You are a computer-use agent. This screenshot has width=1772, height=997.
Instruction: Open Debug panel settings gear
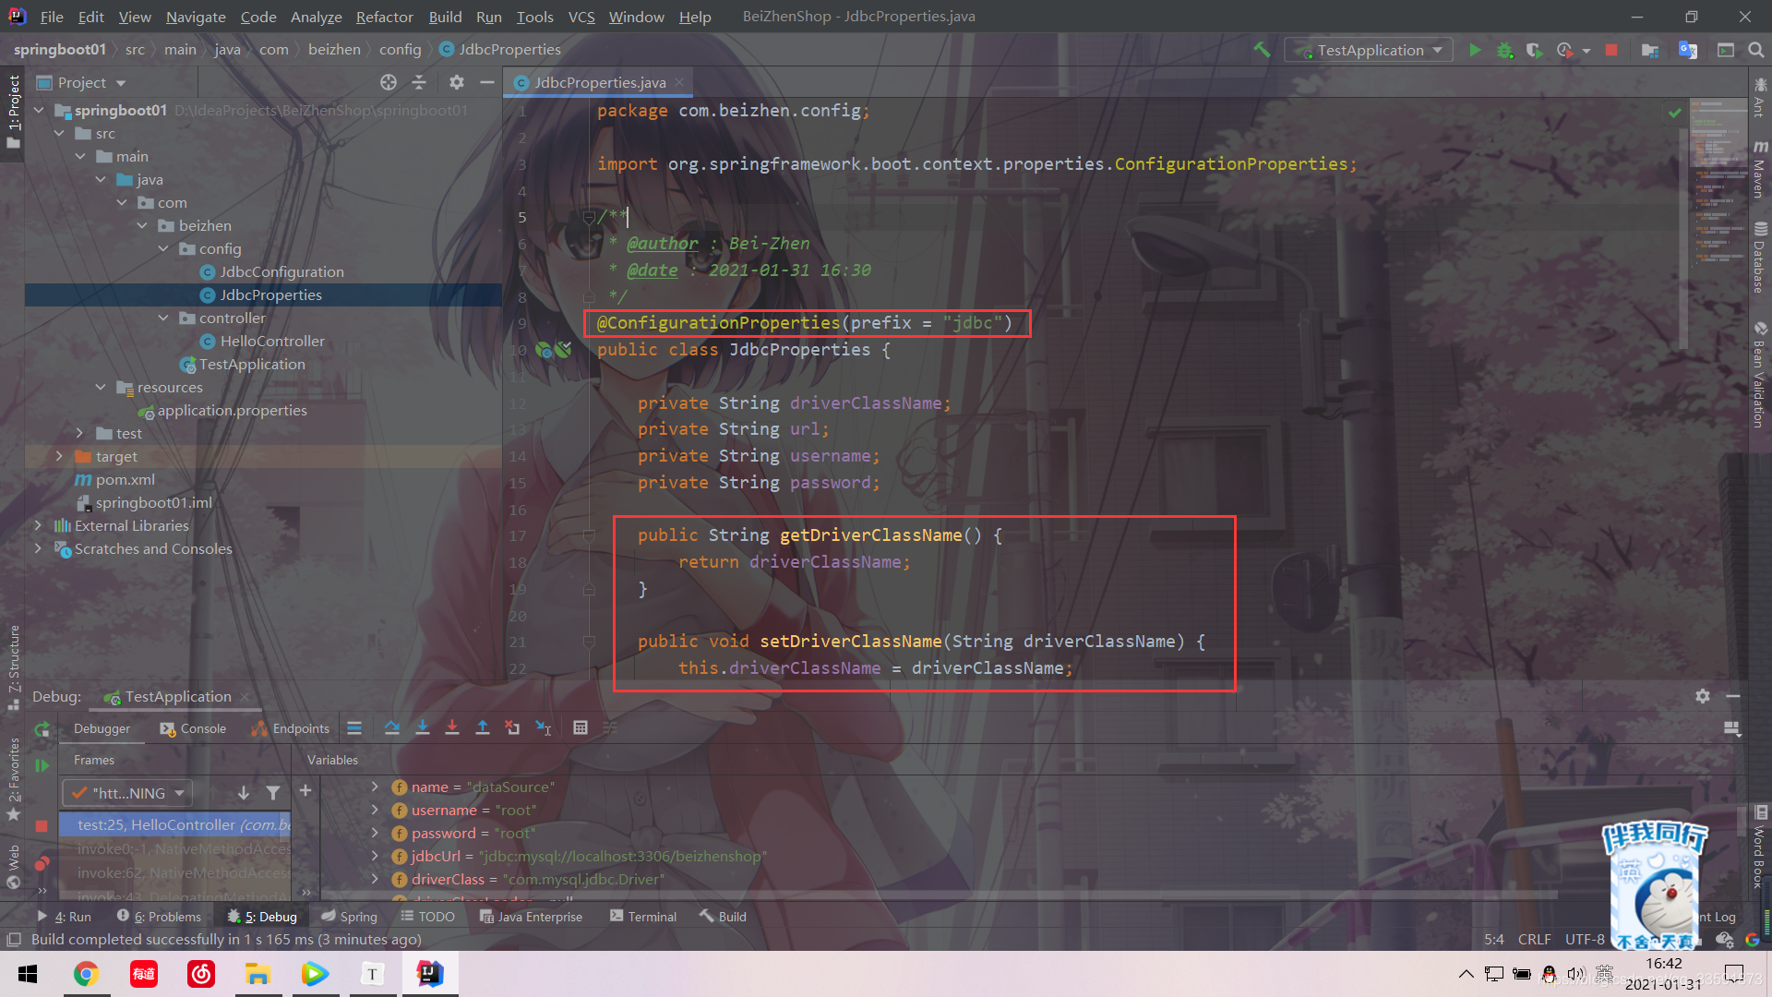pyautogui.click(x=1703, y=696)
